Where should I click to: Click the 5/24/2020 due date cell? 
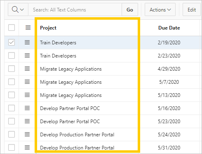[x=169, y=135]
